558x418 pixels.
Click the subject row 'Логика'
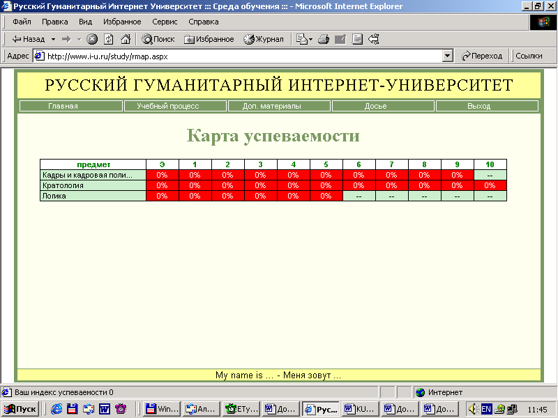click(93, 196)
